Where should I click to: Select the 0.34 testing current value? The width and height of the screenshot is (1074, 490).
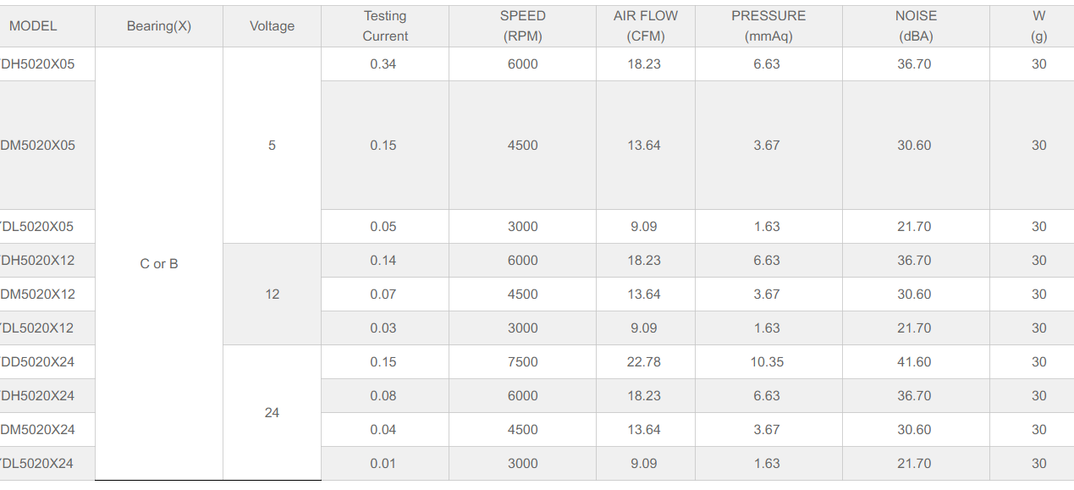point(383,64)
